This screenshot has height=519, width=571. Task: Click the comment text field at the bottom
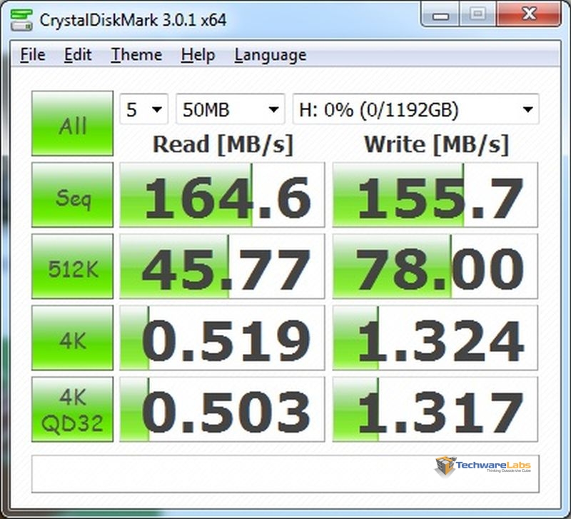point(285,474)
